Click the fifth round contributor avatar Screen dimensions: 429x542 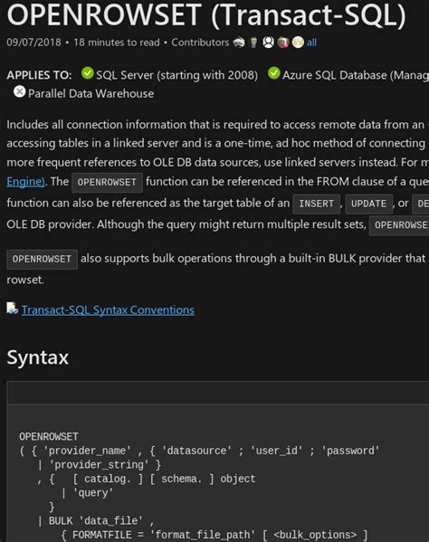[x=298, y=43]
